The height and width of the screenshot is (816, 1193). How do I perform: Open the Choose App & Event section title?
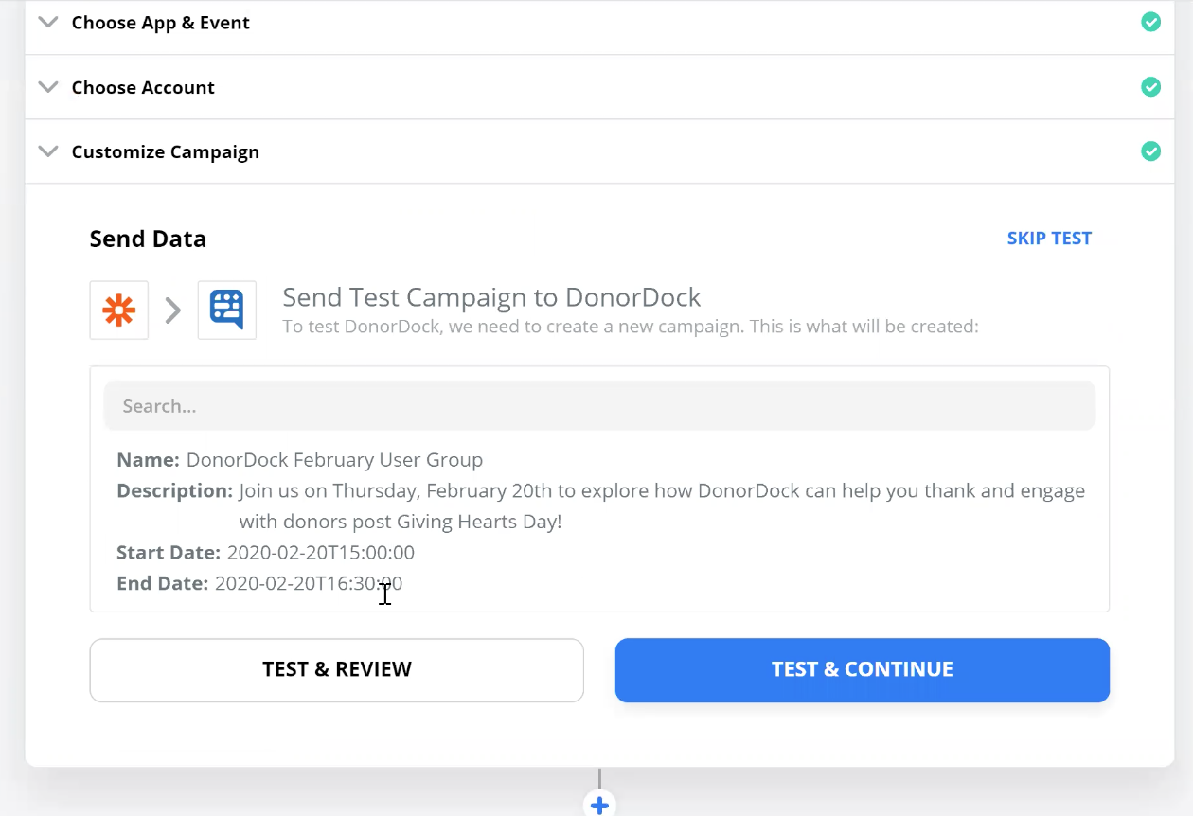pos(160,23)
